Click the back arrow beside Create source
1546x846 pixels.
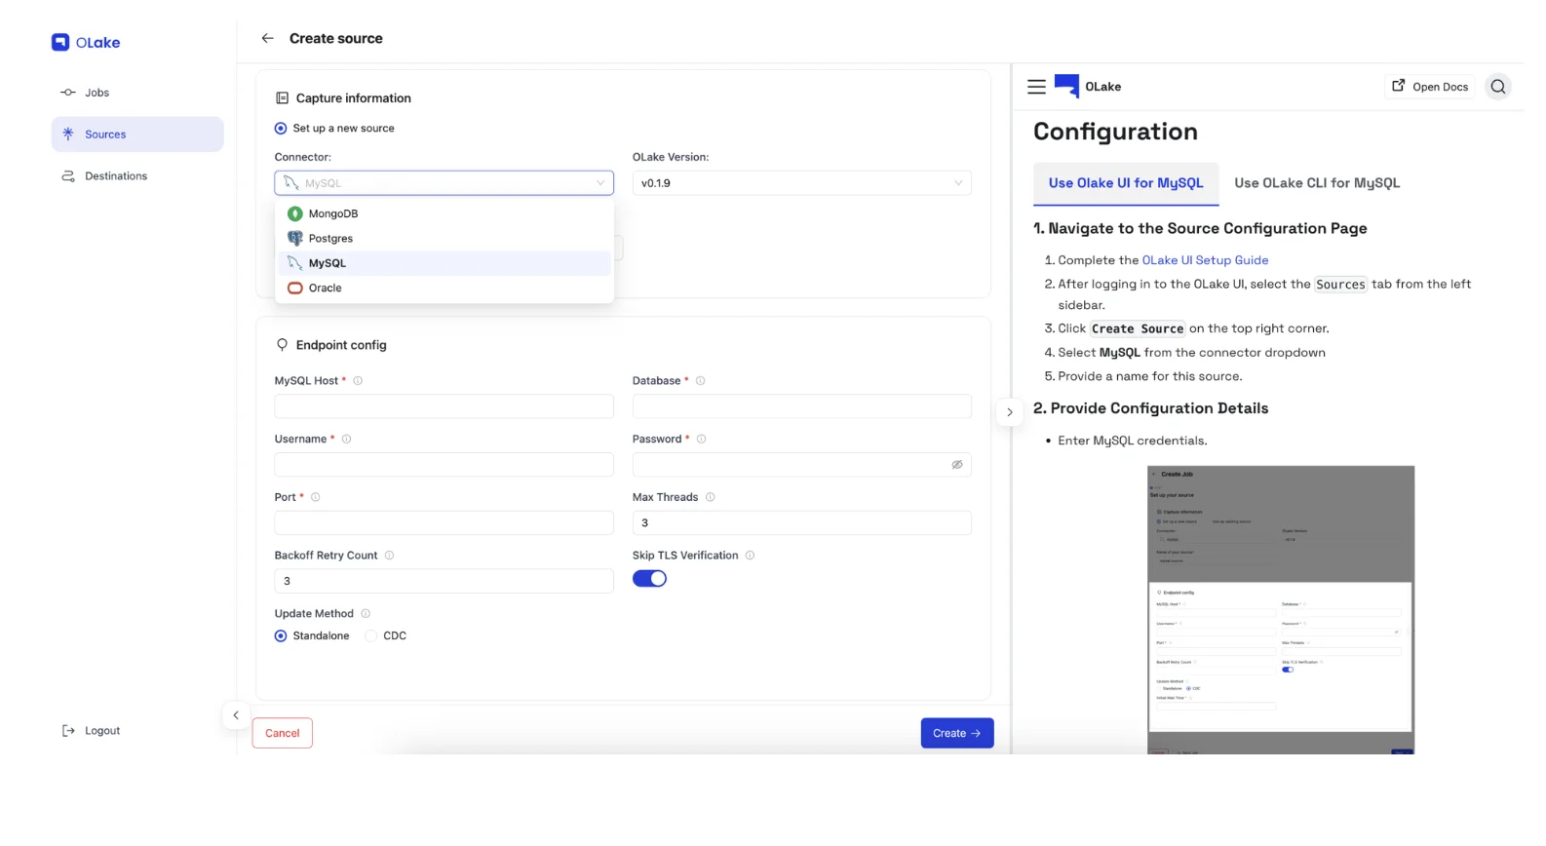(267, 38)
